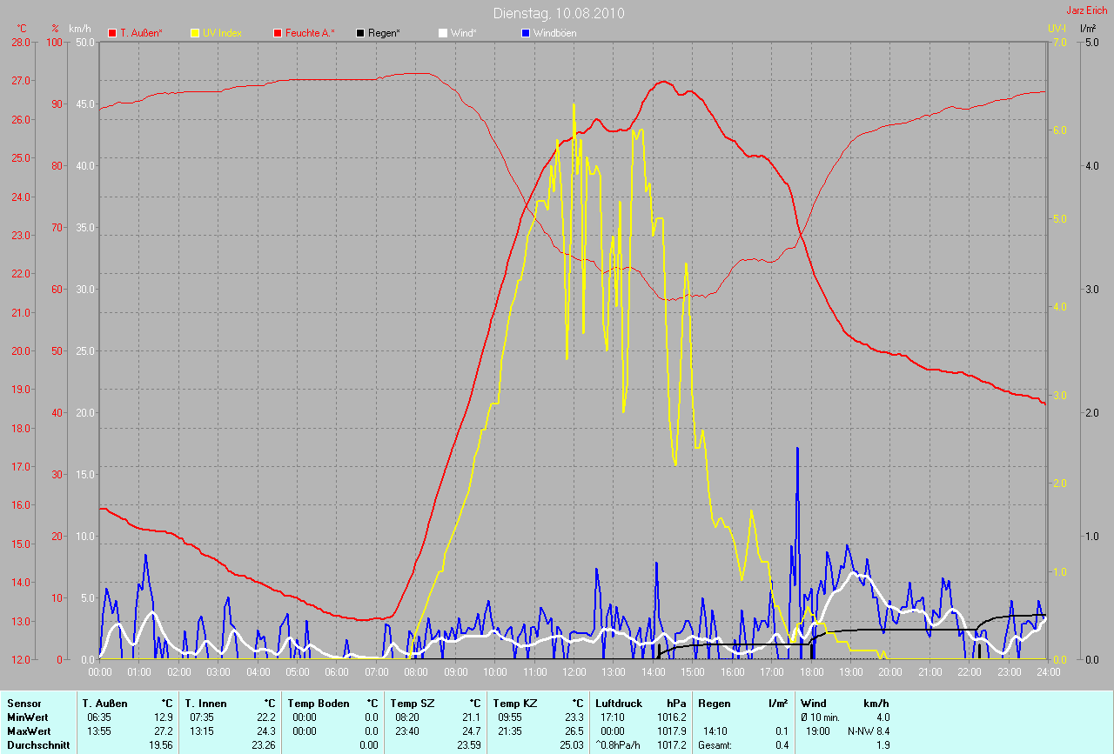
Task: Click the white Wind legend swatch
Action: coord(442,33)
